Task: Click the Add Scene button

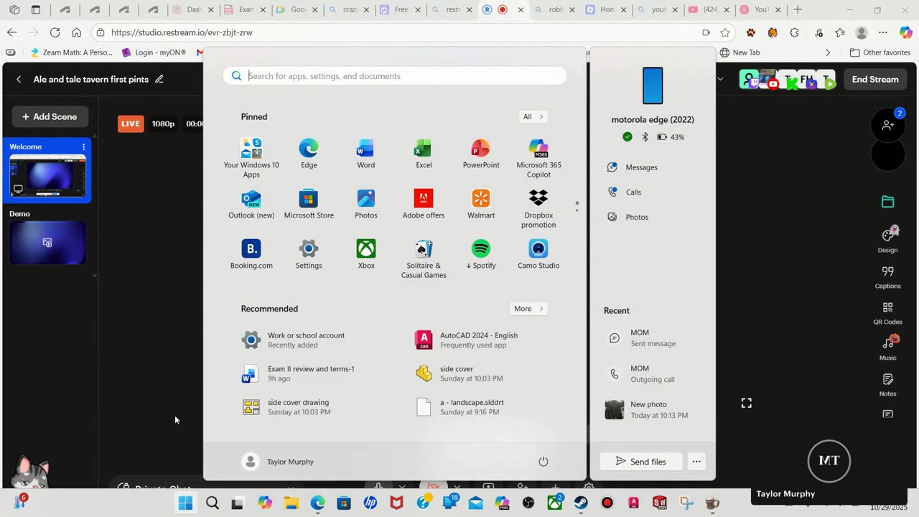Action: (50, 116)
